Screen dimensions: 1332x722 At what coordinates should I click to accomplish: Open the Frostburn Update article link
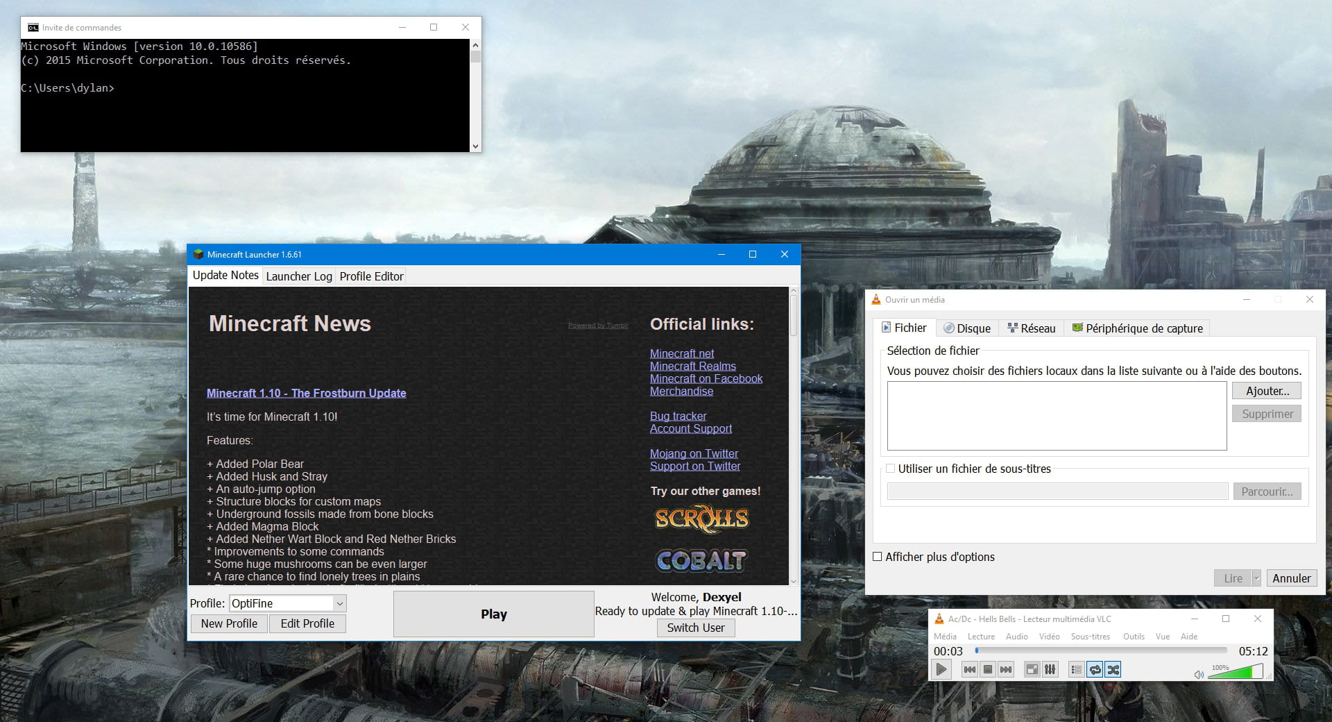click(x=306, y=393)
